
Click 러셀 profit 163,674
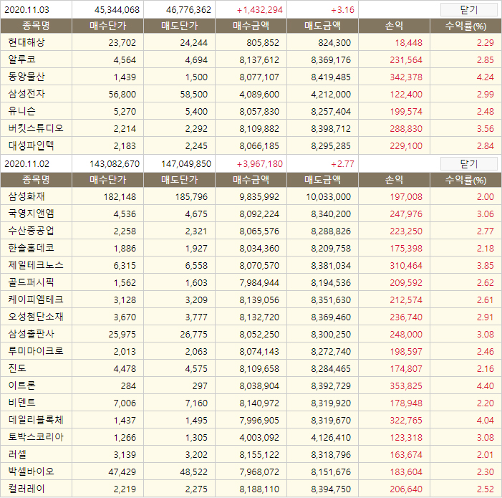click(406, 455)
